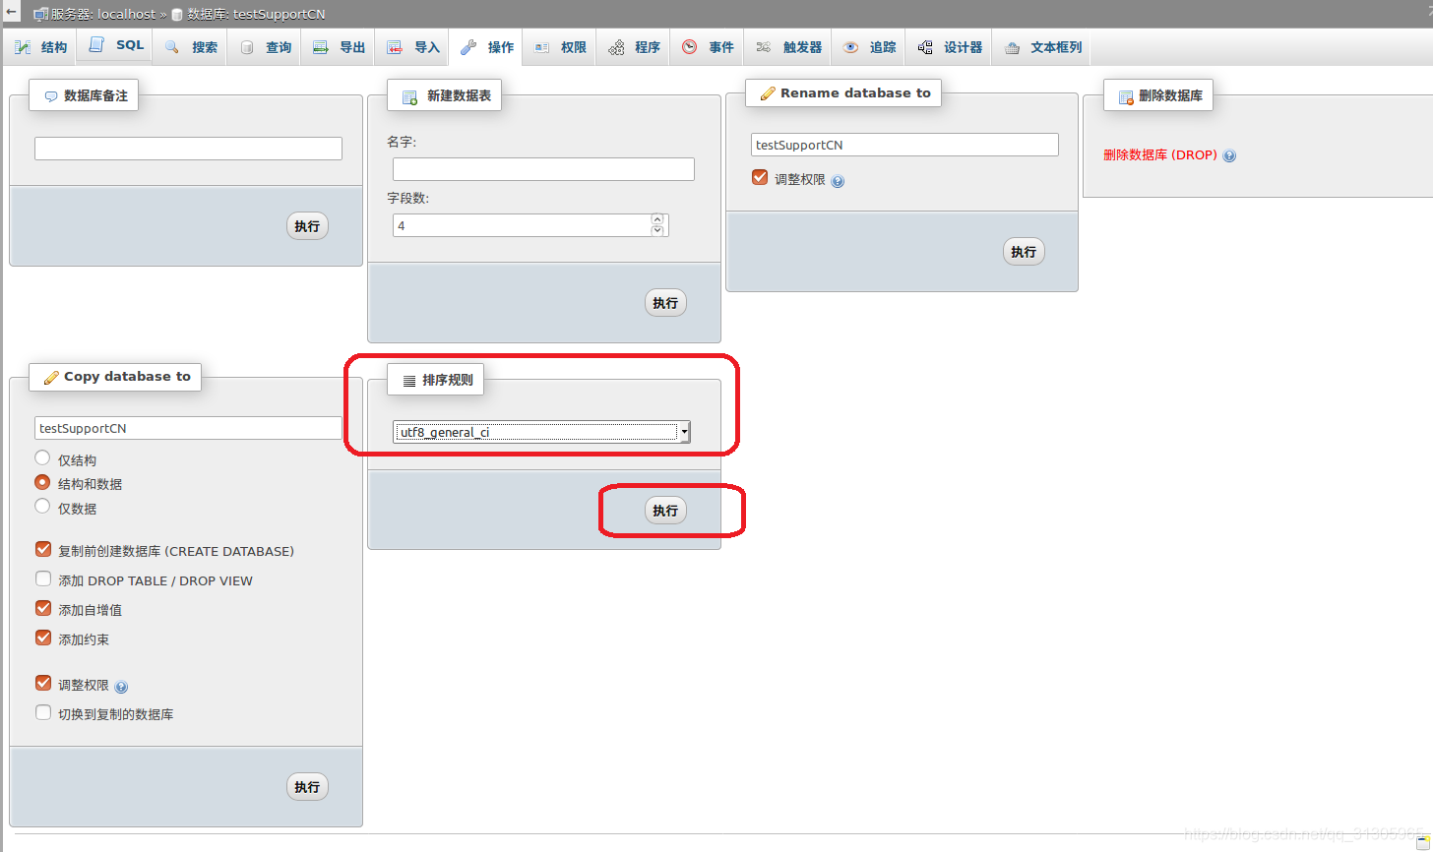This screenshot has width=1433, height=852.
Task: Toggle 调整权限 checkbox under Rename database
Action: (x=759, y=178)
